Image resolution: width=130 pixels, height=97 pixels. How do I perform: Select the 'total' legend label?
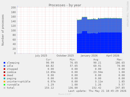click(11, 88)
